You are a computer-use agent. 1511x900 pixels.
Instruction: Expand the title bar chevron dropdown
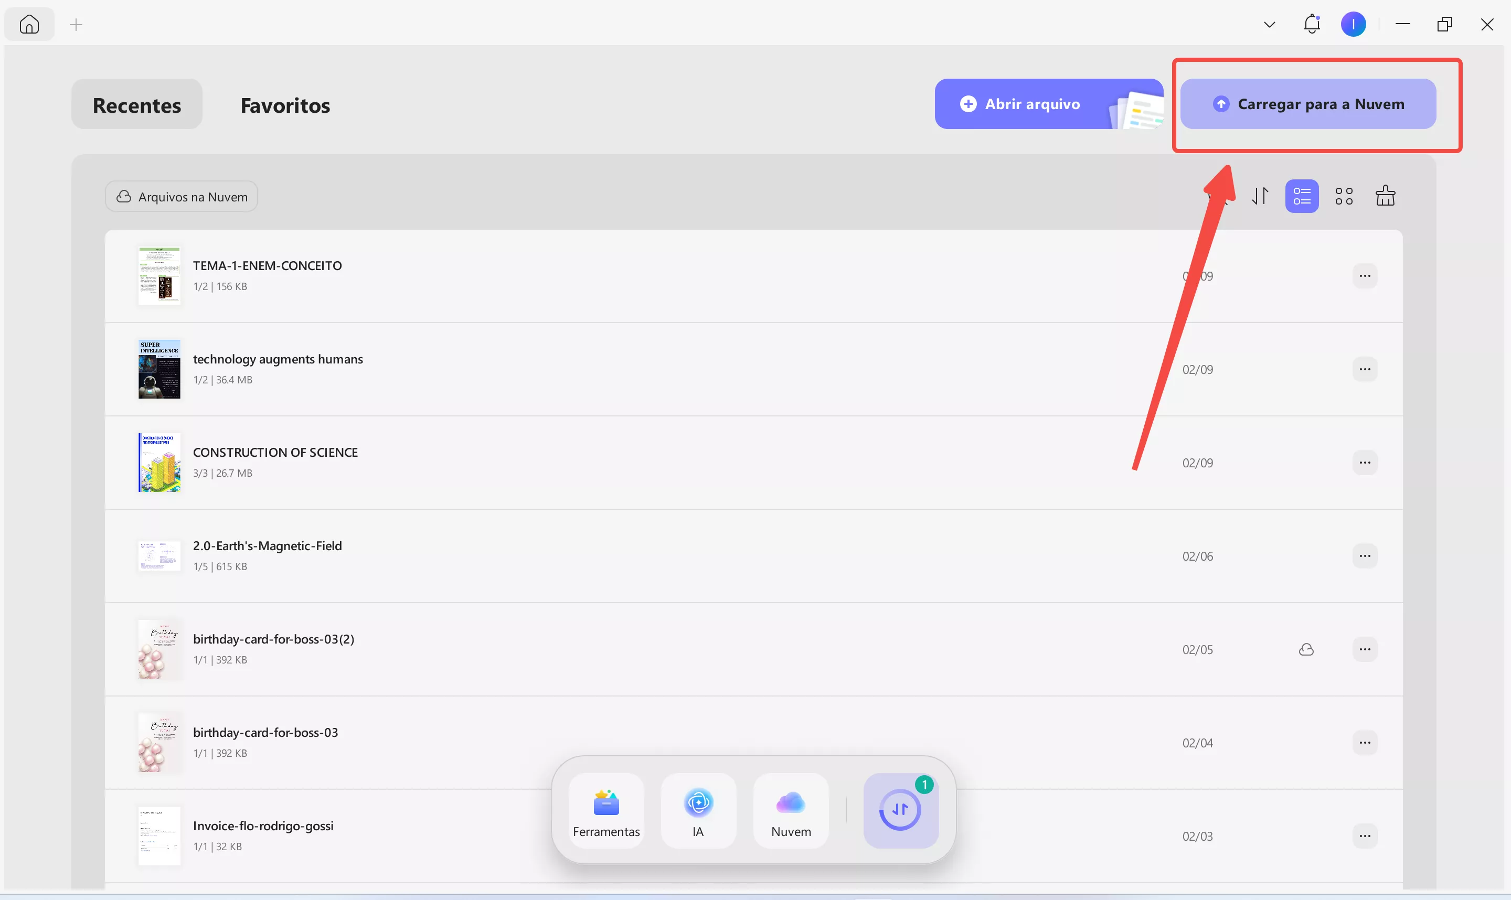click(1270, 25)
